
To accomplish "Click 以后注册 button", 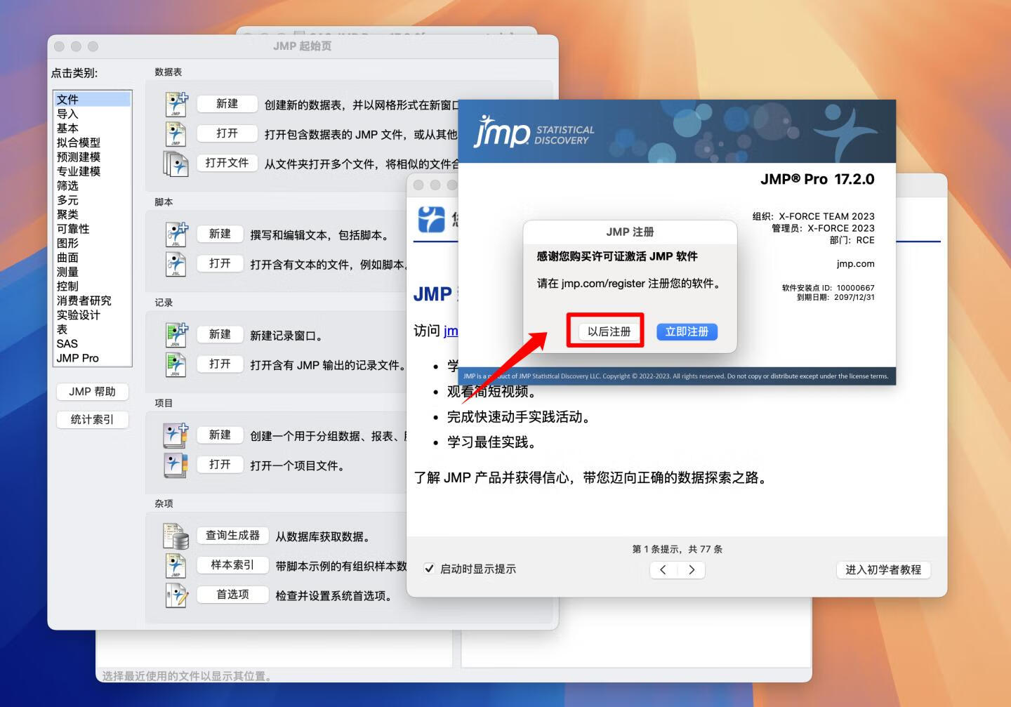I will [x=609, y=331].
